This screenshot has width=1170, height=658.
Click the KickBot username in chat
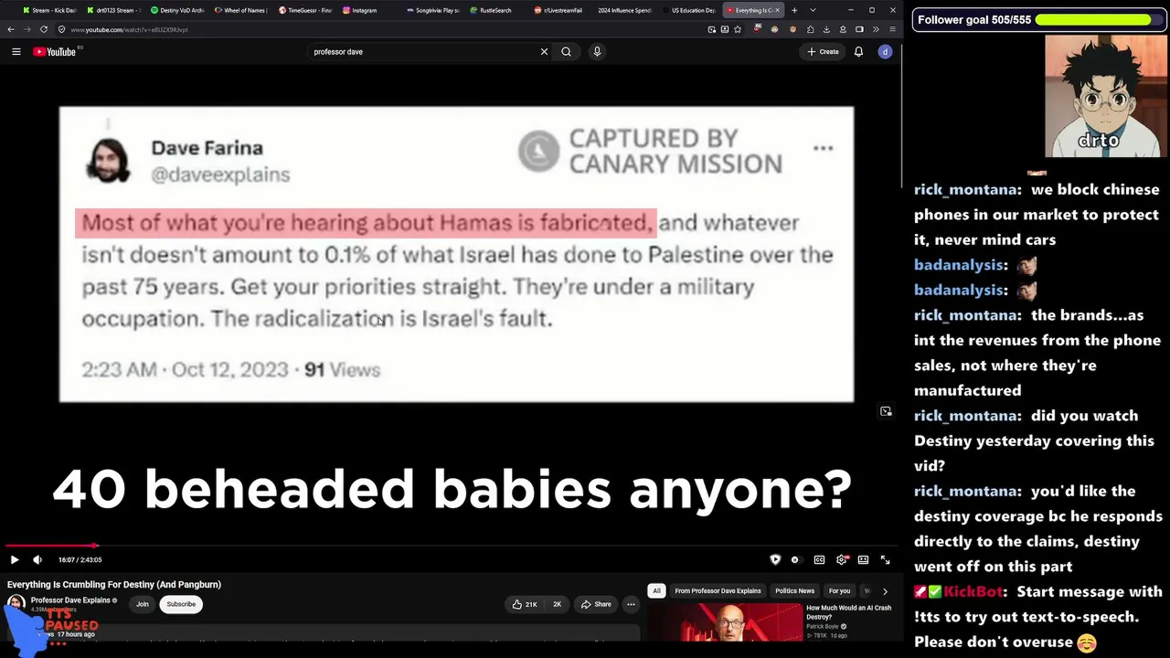[x=974, y=592]
